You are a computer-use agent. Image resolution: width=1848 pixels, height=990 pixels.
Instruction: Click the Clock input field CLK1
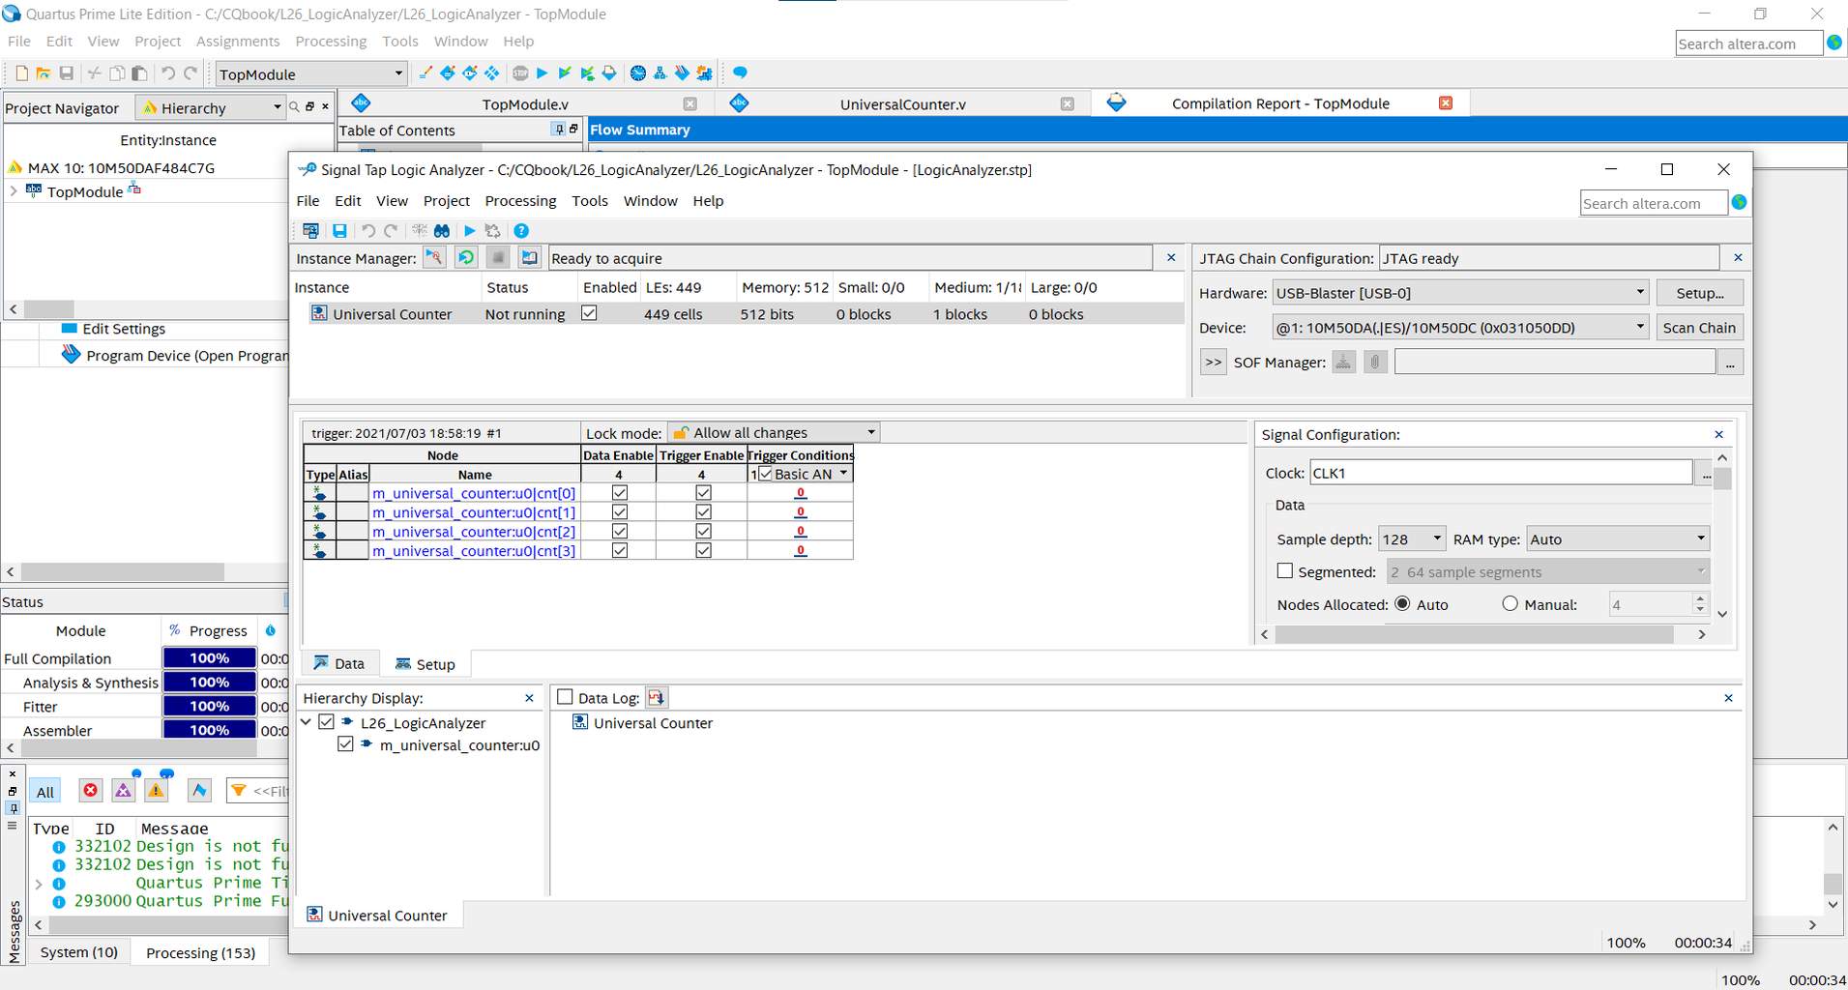(x=1500, y=473)
